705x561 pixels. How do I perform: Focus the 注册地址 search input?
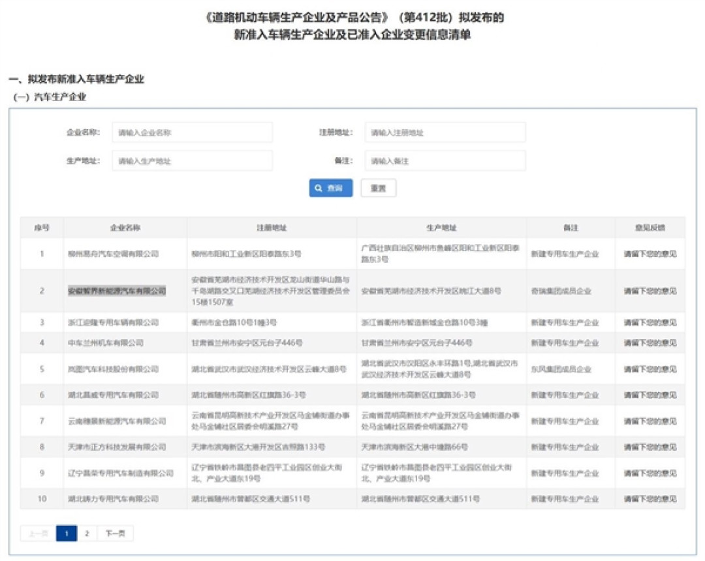point(445,132)
